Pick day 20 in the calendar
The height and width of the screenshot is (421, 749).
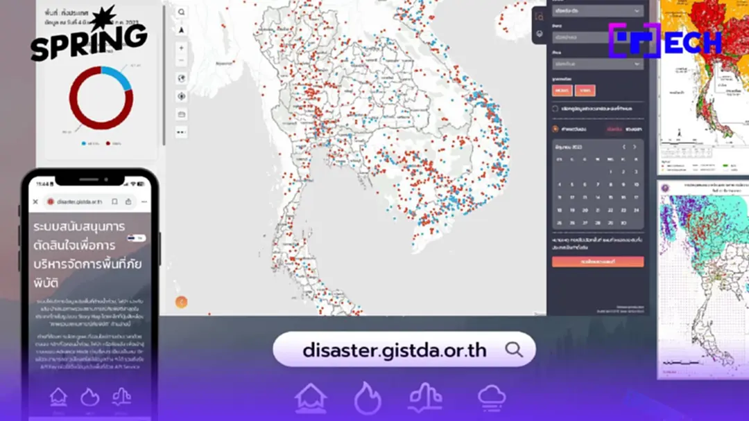[x=585, y=210]
